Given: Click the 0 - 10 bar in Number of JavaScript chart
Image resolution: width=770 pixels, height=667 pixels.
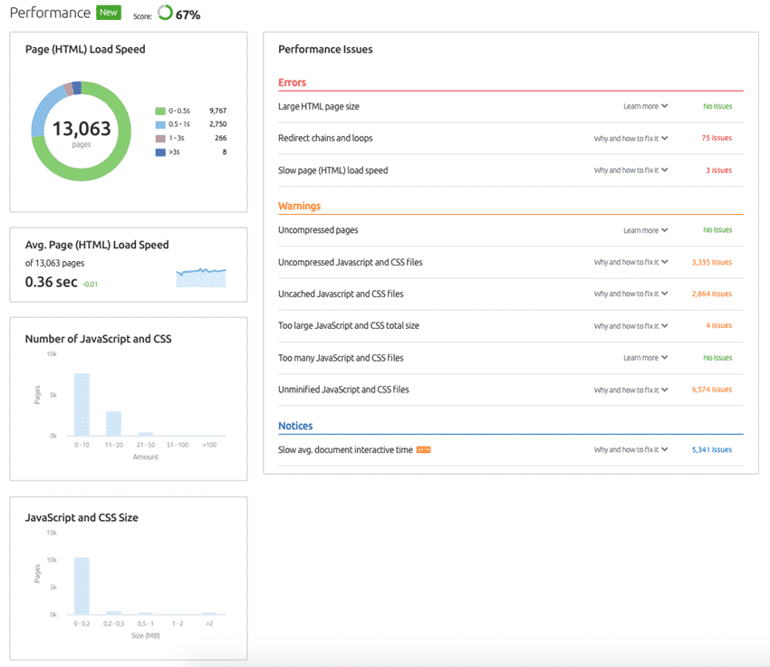Looking at the screenshot, I should (82, 404).
